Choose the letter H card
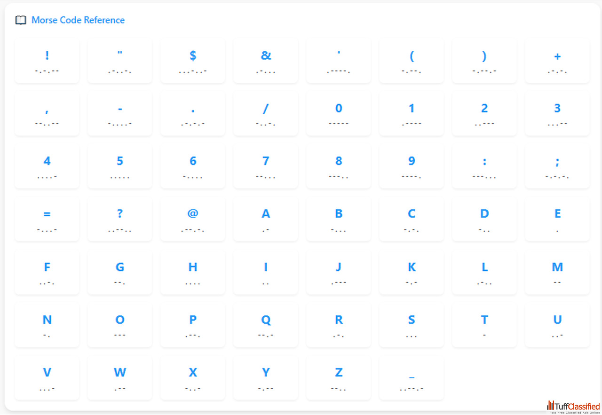Viewport: 602px width, 415px height. click(x=193, y=273)
